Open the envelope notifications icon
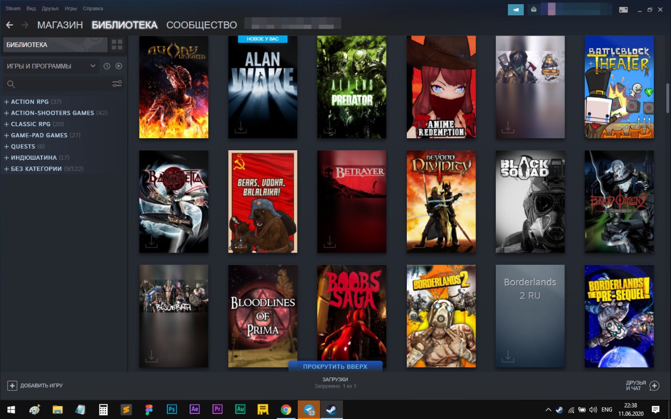Image resolution: width=671 pixels, height=419 pixels. 533,9
